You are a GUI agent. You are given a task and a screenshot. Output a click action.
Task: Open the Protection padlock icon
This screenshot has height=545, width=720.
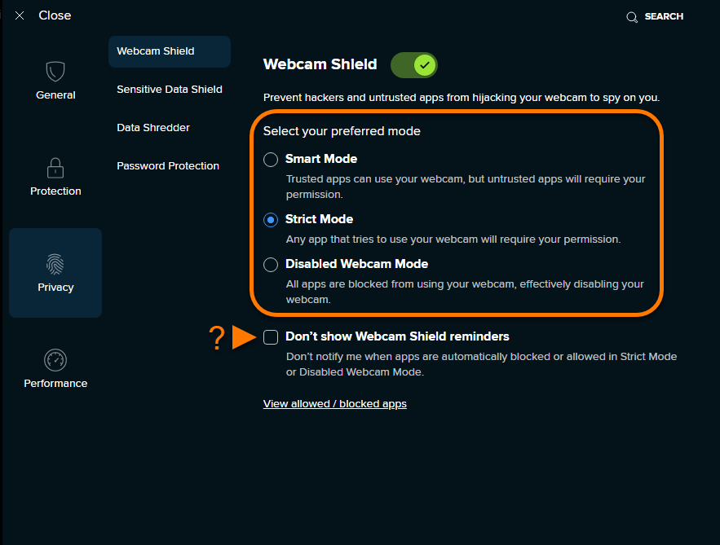point(55,168)
